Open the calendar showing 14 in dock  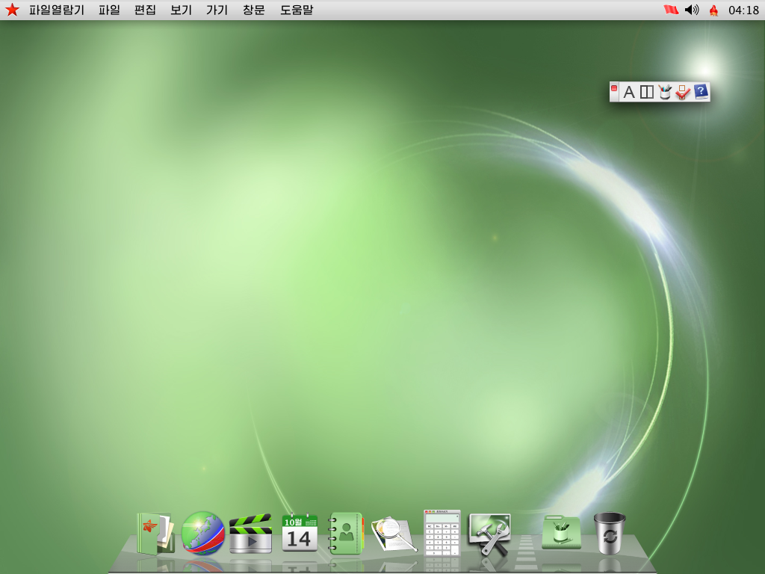click(x=300, y=532)
